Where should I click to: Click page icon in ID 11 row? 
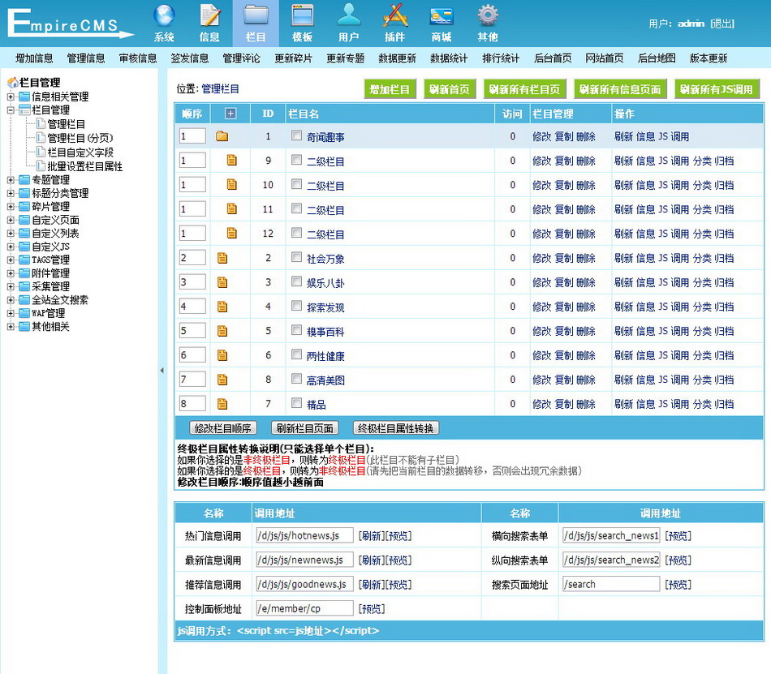(x=231, y=208)
